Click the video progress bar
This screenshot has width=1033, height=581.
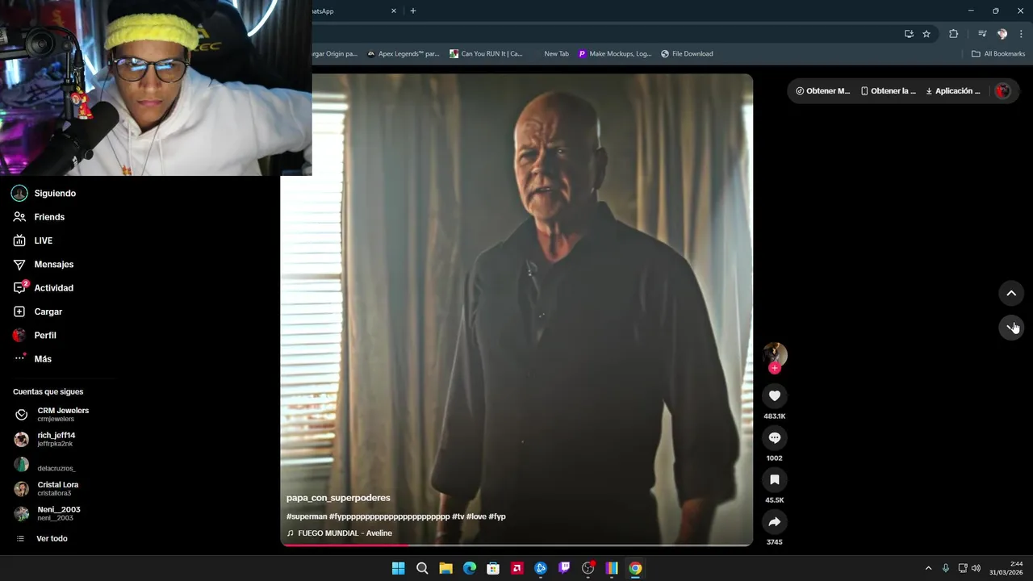516,545
